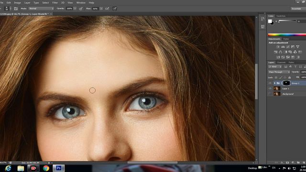This screenshot has width=306, height=172.
Task: Add a Photo Filter adjustment
Action: click(x=290, y=52)
